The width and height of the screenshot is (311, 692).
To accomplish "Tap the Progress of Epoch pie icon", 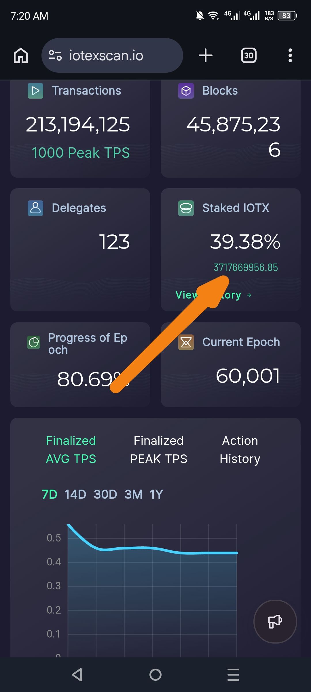I will tap(34, 343).
